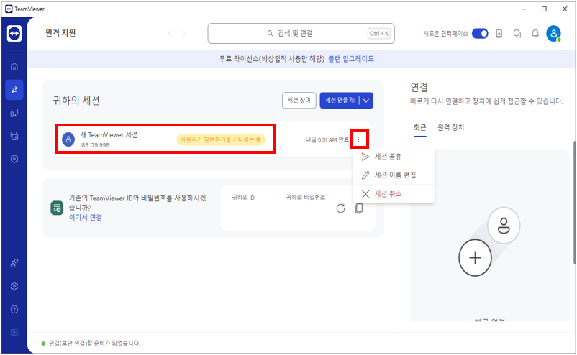Refresh the password with circular arrow icon
This screenshot has height=355, width=577.
(x=341, y=208)
